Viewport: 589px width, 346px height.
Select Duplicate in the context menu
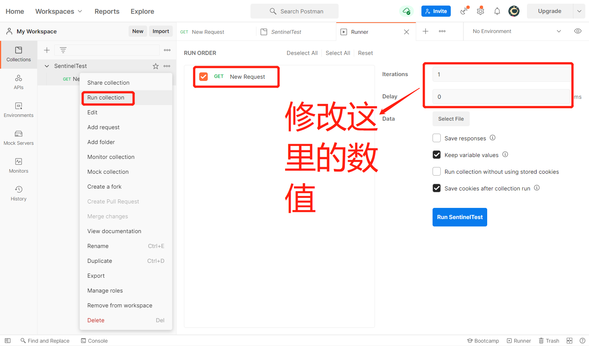(x=126, y=261)
